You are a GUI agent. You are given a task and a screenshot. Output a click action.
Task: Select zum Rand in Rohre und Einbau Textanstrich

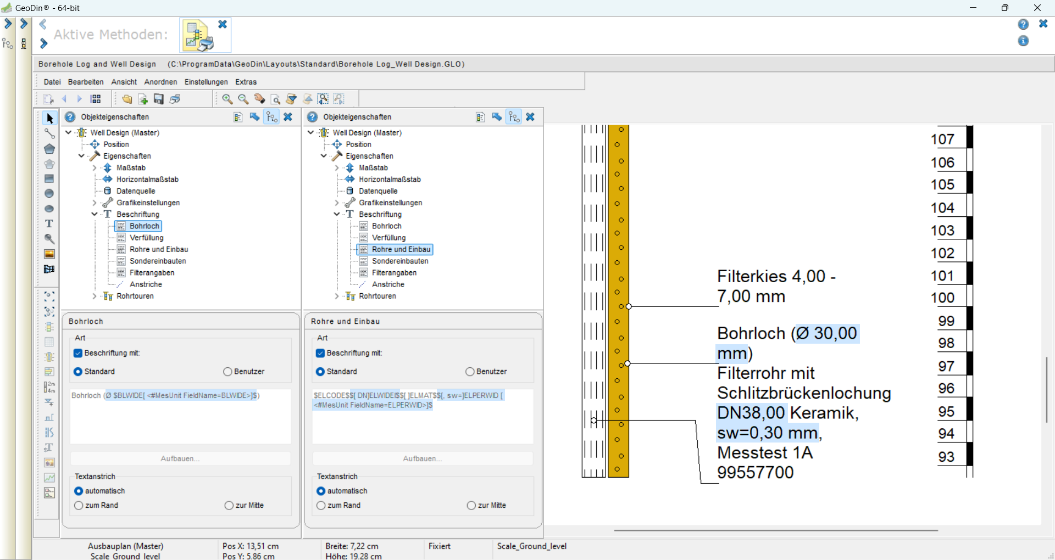[321, 505]
